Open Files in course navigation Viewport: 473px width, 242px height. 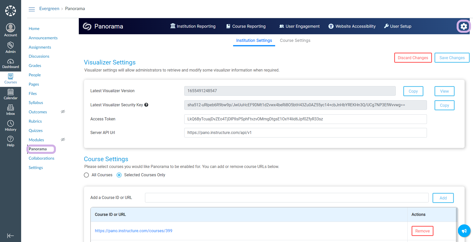coord(33,93)
